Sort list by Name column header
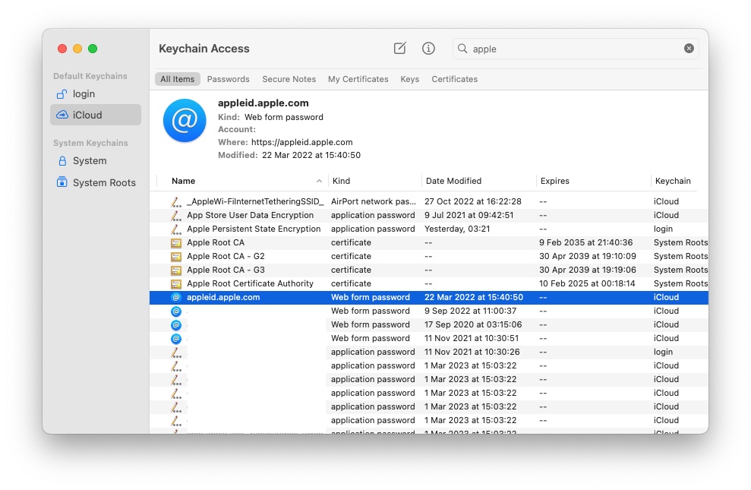This screenshot has height=490, width=751. point(183,181)
